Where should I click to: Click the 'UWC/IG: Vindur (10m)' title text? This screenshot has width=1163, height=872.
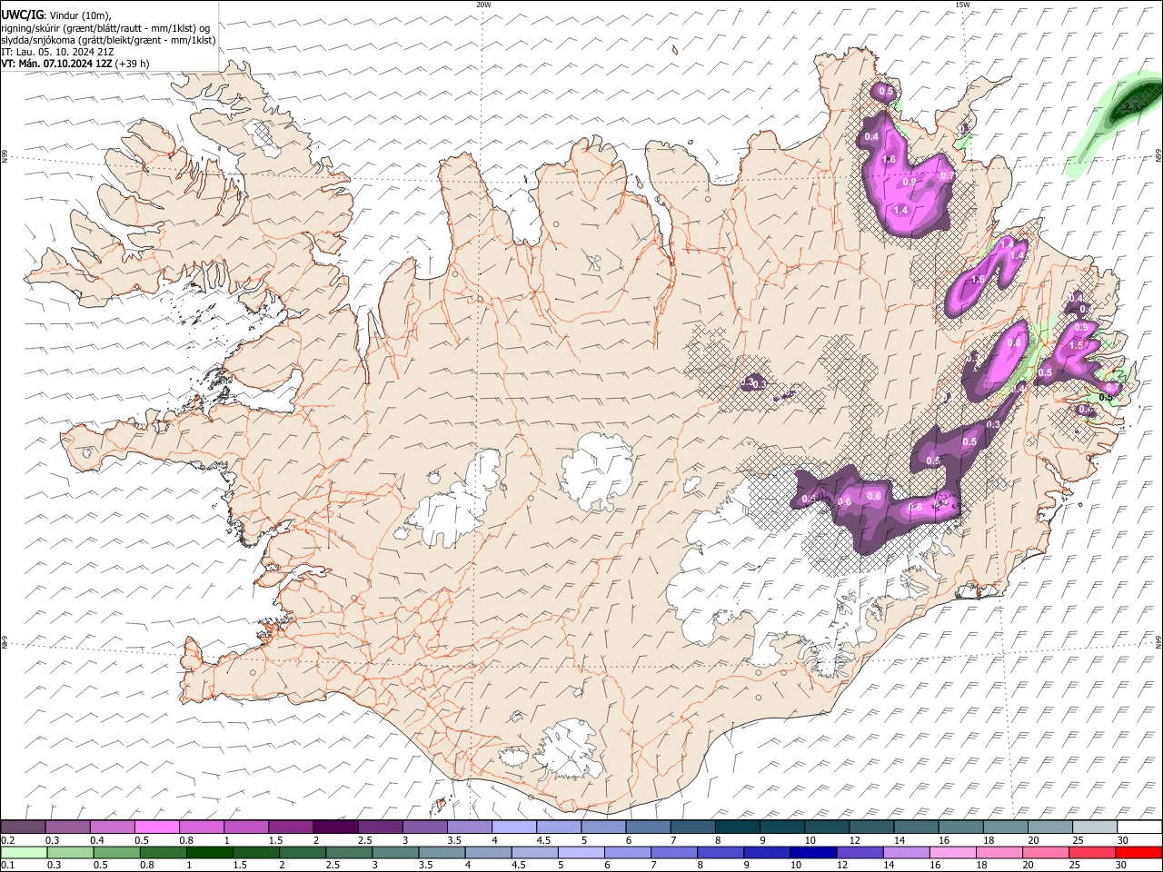click(x=56, y=15)
